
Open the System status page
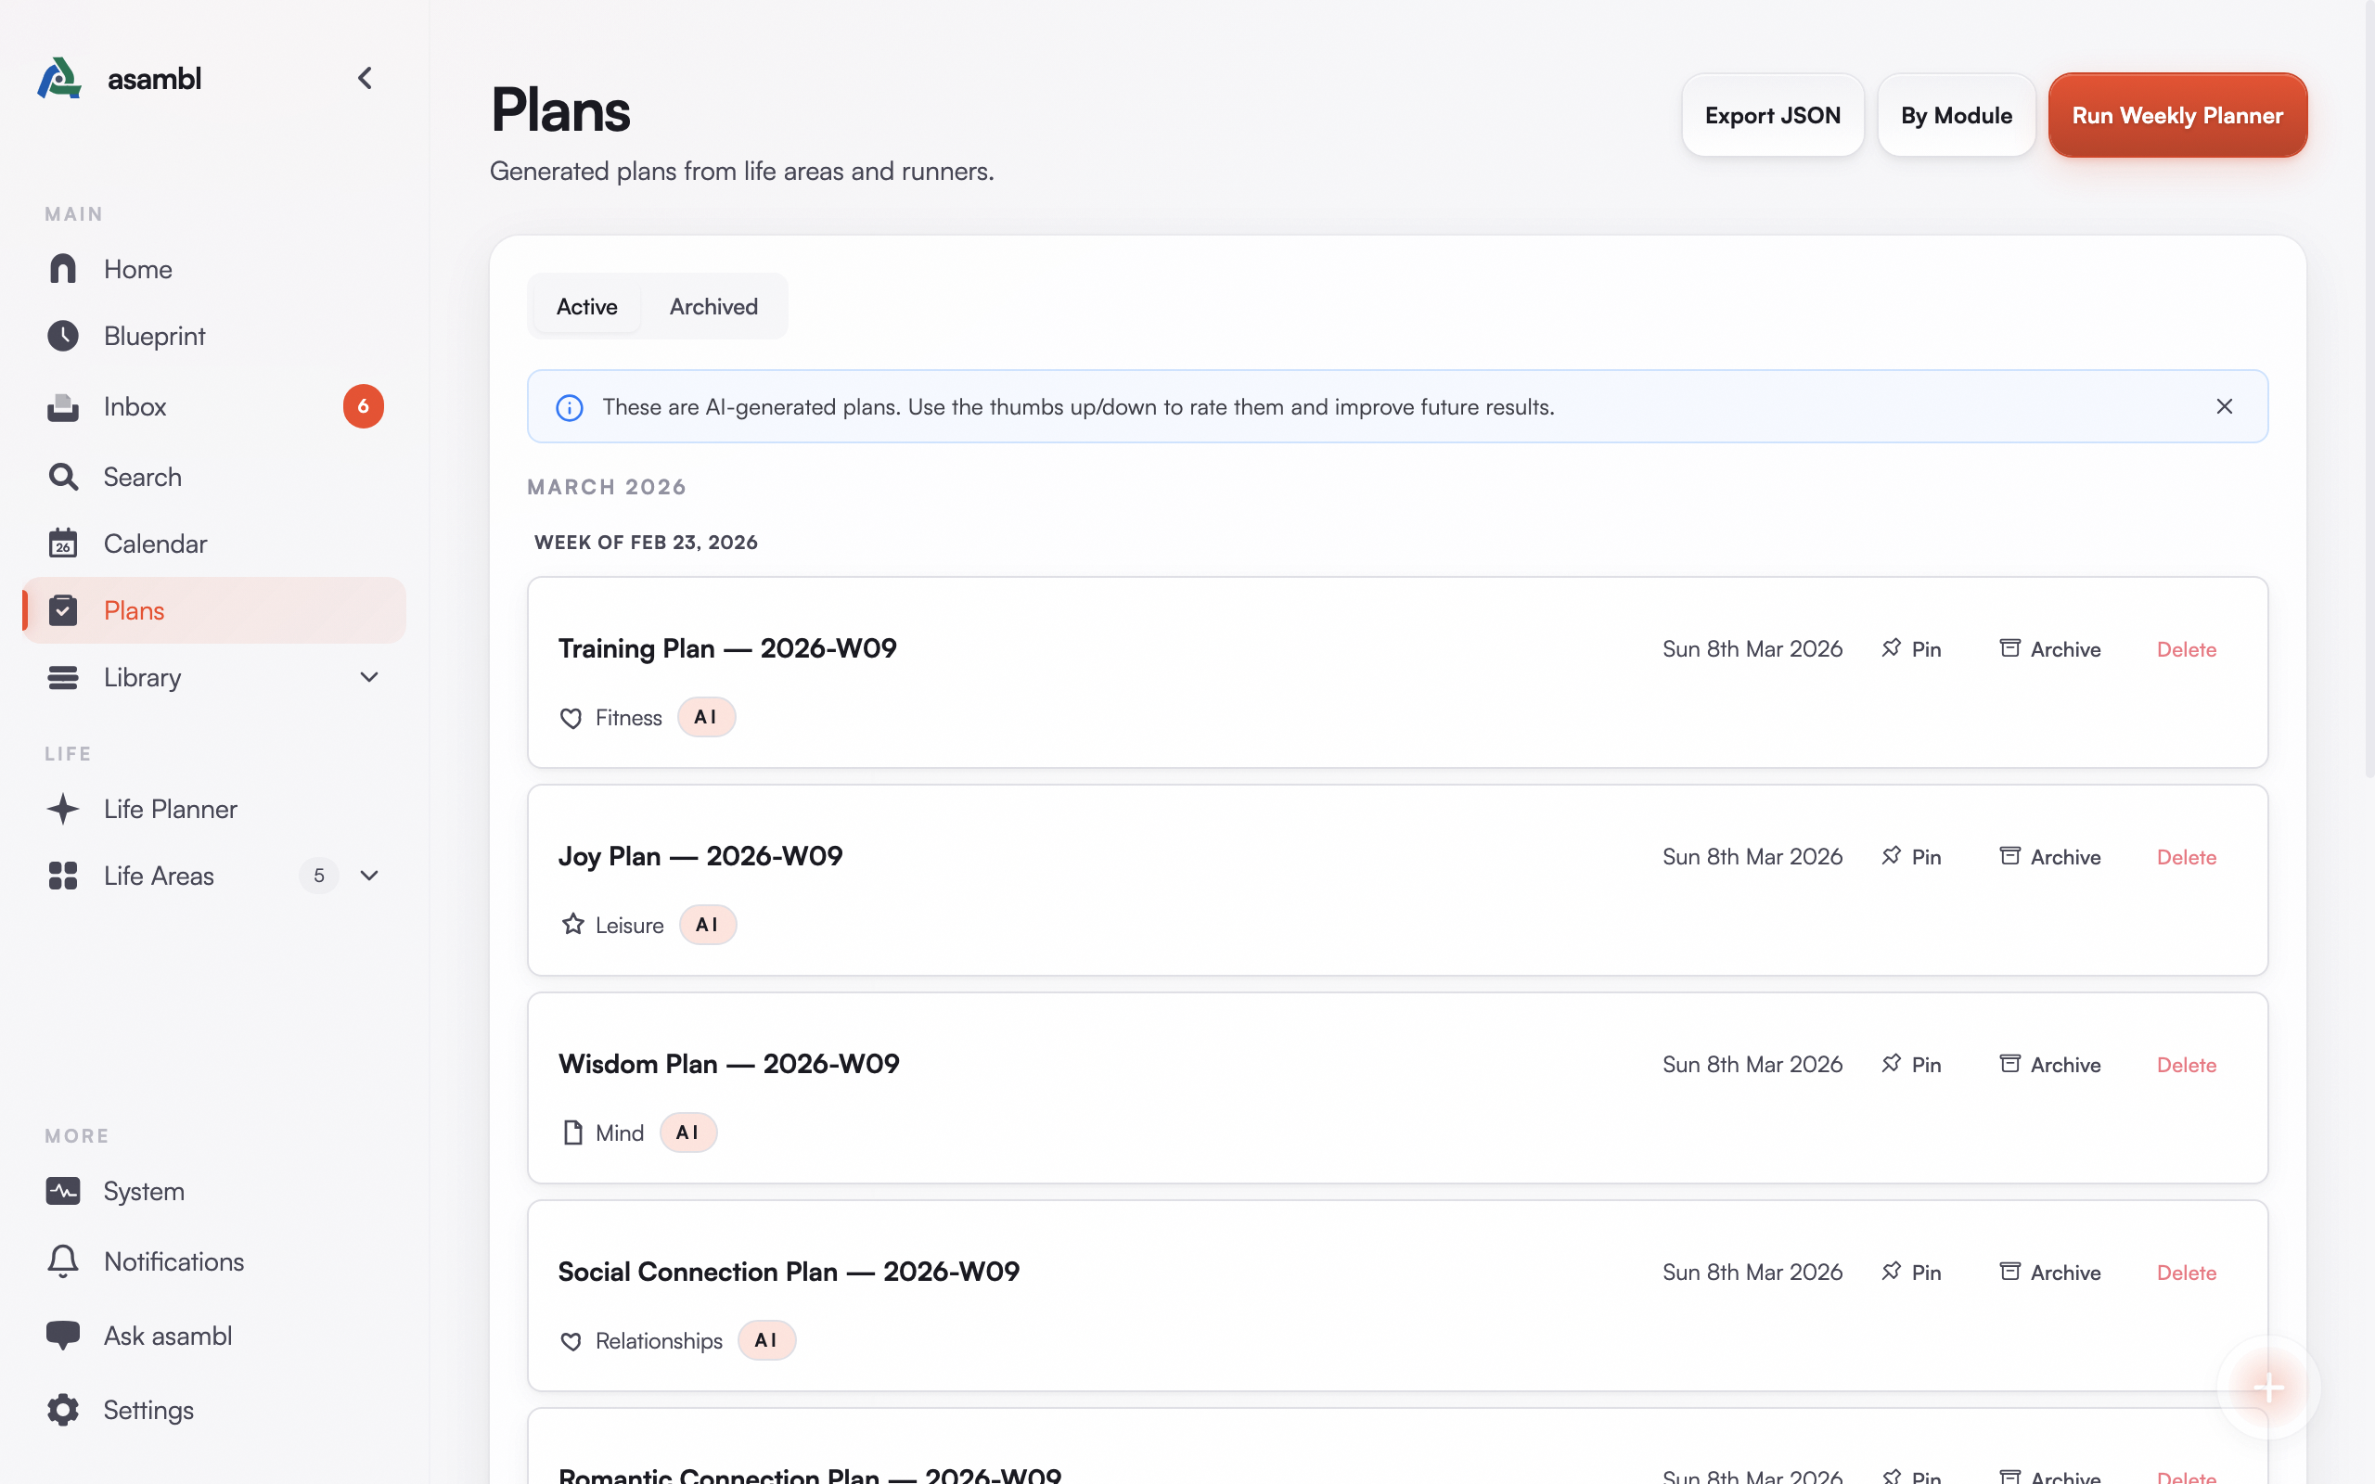tap(143, 1191)
